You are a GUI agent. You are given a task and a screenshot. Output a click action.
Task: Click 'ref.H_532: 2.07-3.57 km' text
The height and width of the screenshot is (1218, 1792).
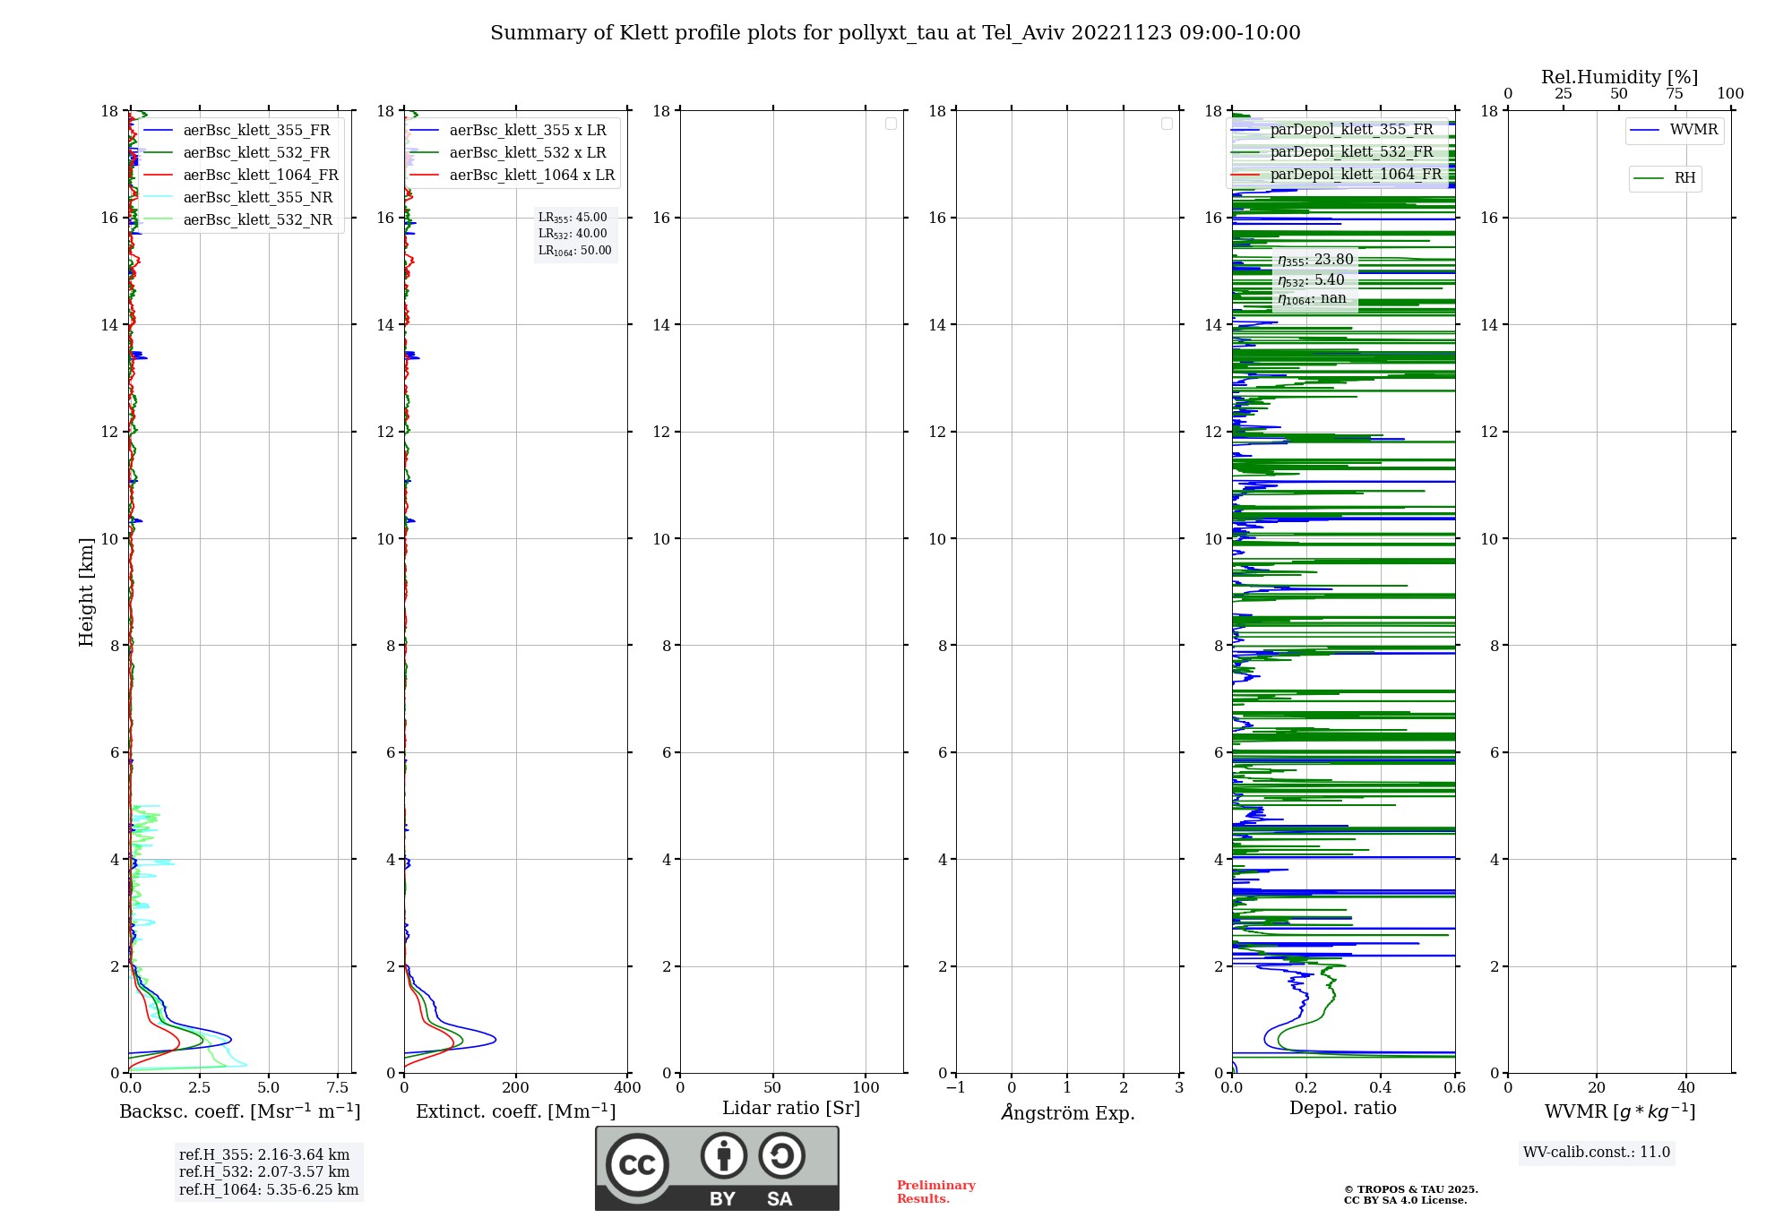point(264,1172)
